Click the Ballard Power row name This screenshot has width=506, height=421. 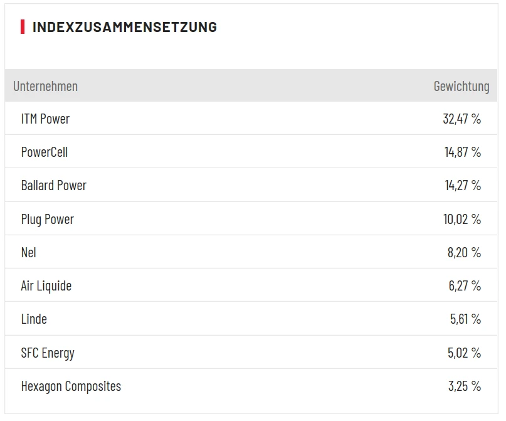[x=54, y=185]
